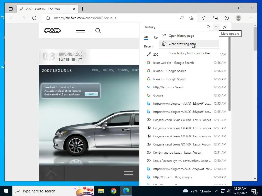Open the FWA hamburger menu
The width and height of the screenshot is (262, 196).
click(80, 31)
